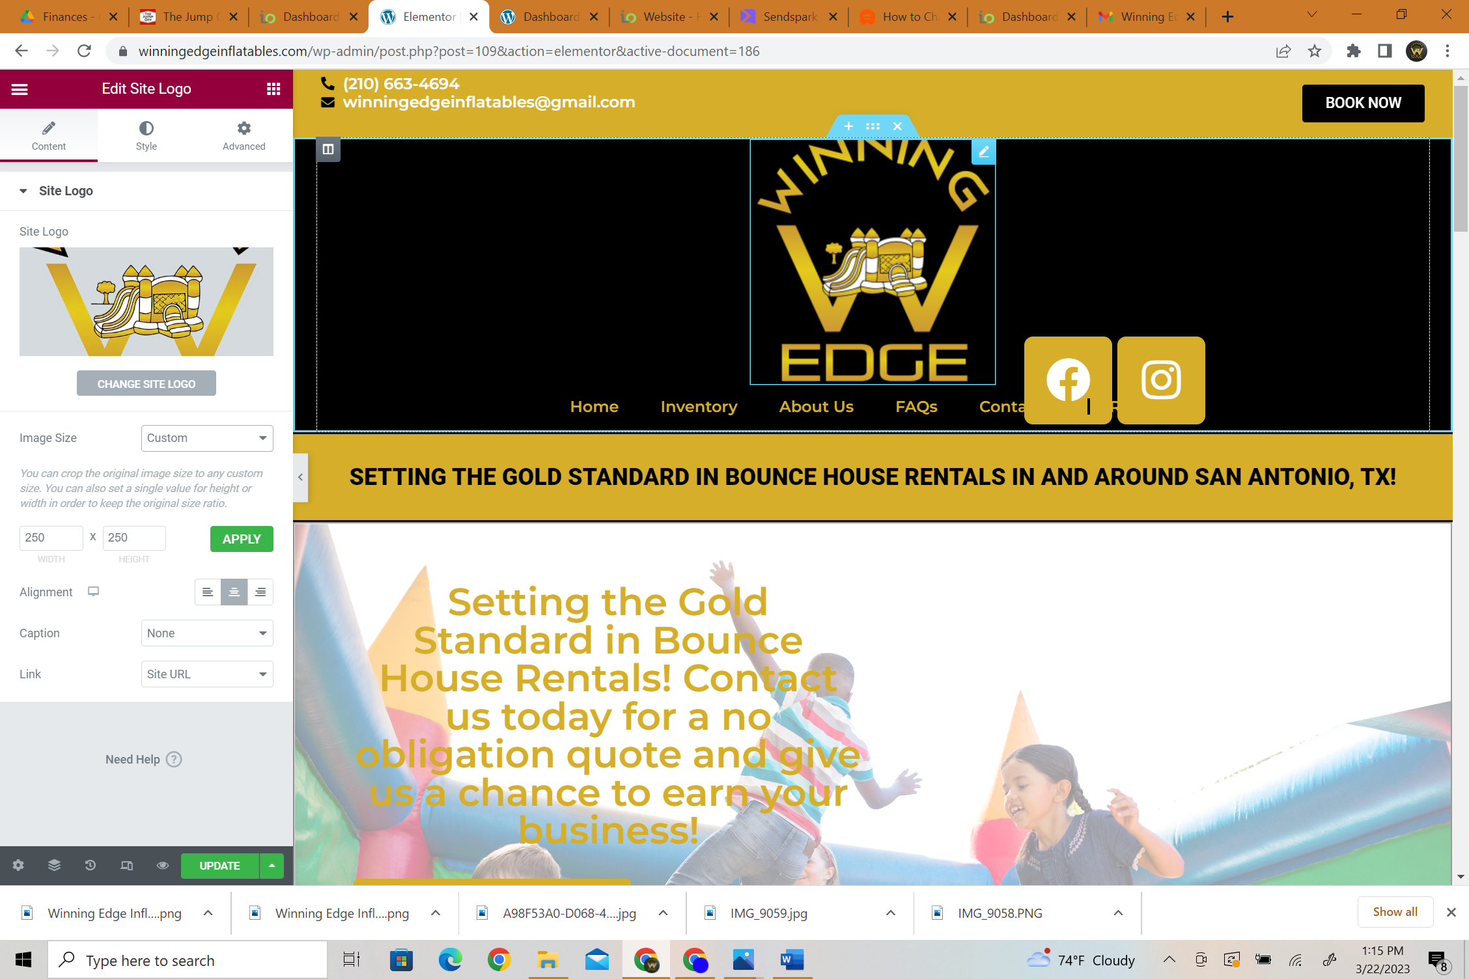Click the Instagram social icon
Image resolution: width=1469 pixels, height=979 pixels.
pos(1161,380)
